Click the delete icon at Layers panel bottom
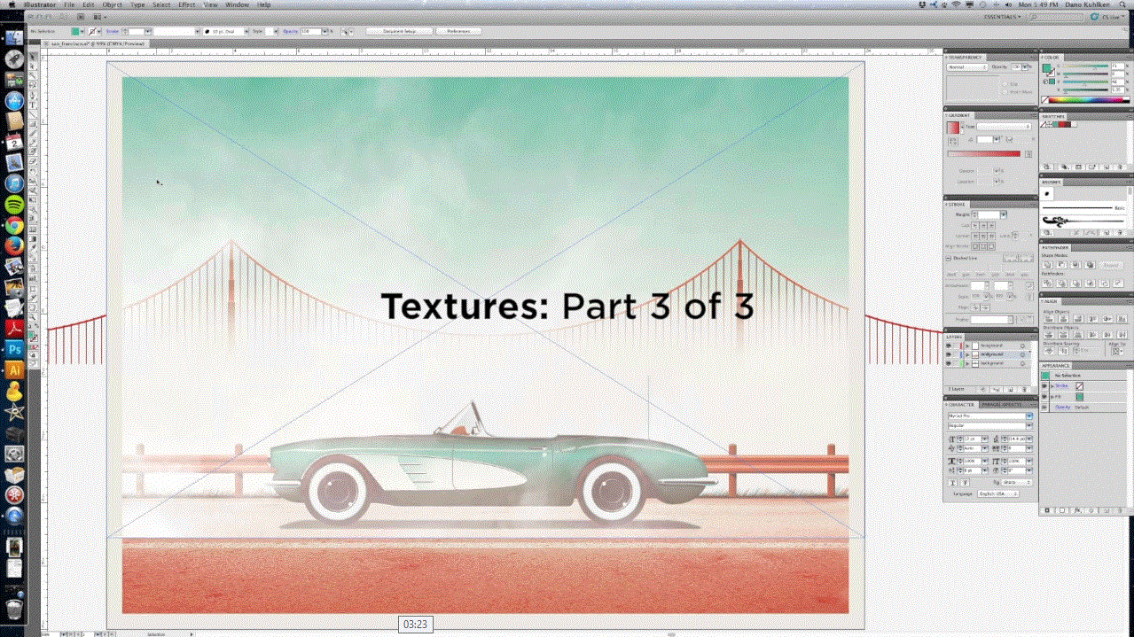Image resolution: width=1134 pixels, height=637 pixels. pyautogui.click(x=1024, y=389)
